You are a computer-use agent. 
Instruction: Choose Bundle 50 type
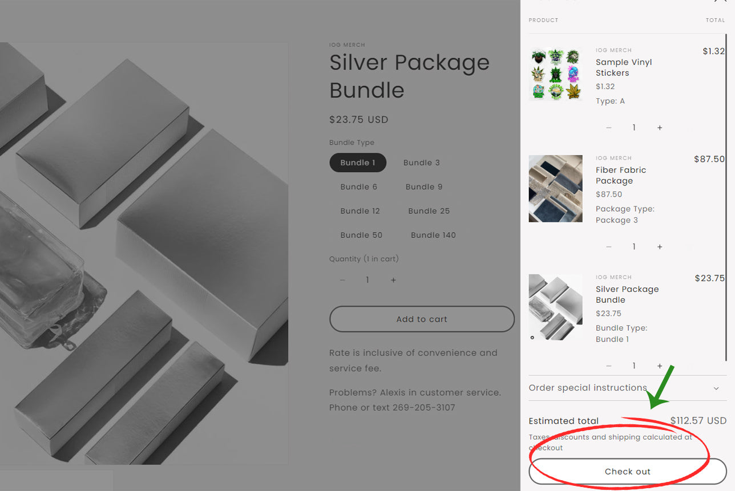pos(361,235)
